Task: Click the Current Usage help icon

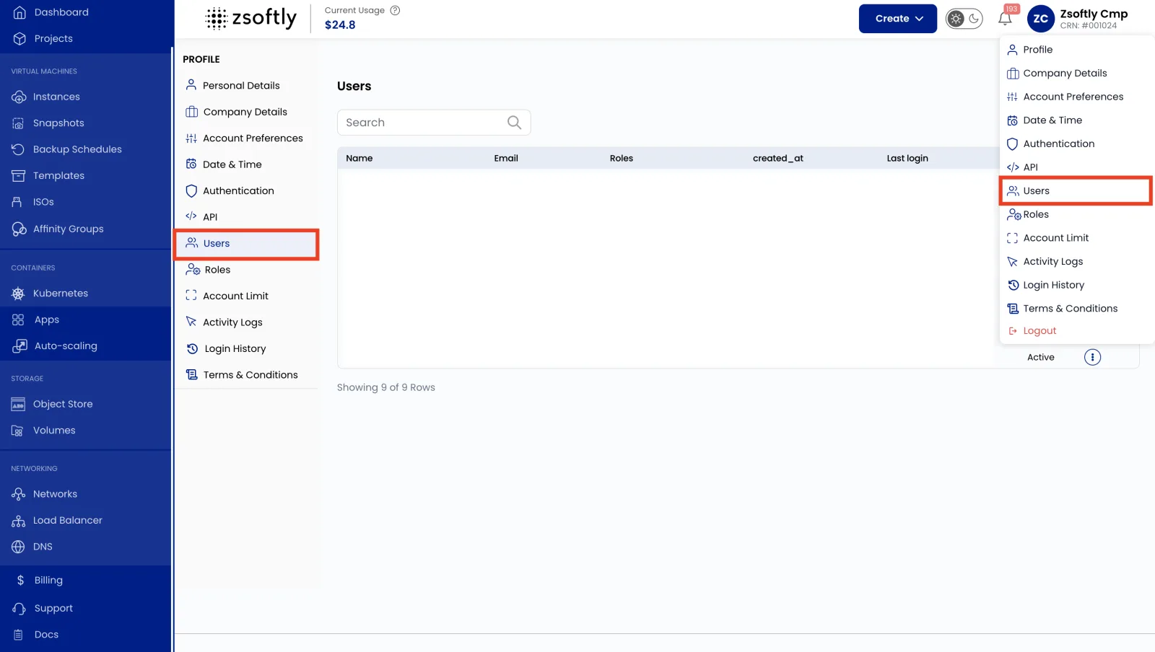Action: coord(395,10)
